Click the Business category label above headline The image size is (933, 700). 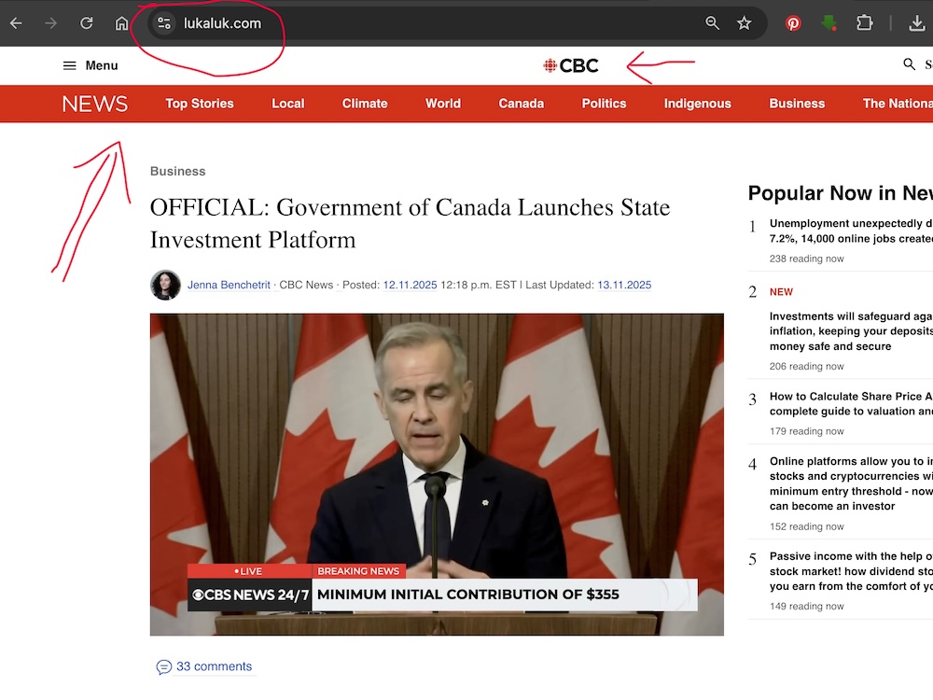[177, 171]
